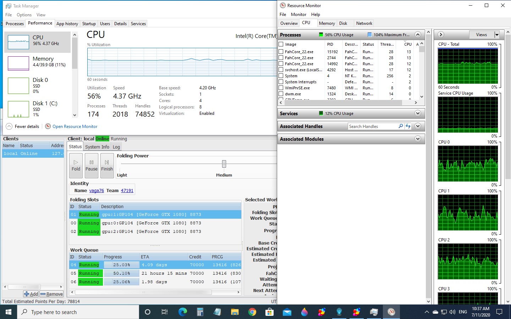This screenshot has height=319, width=511.
Task: Select Disk 0 in Task Manager sidebar
Action: click(x=38, y=85)
